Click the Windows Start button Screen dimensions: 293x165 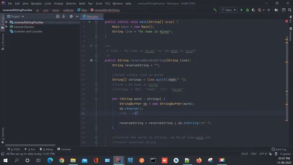(x=5, y=160)
